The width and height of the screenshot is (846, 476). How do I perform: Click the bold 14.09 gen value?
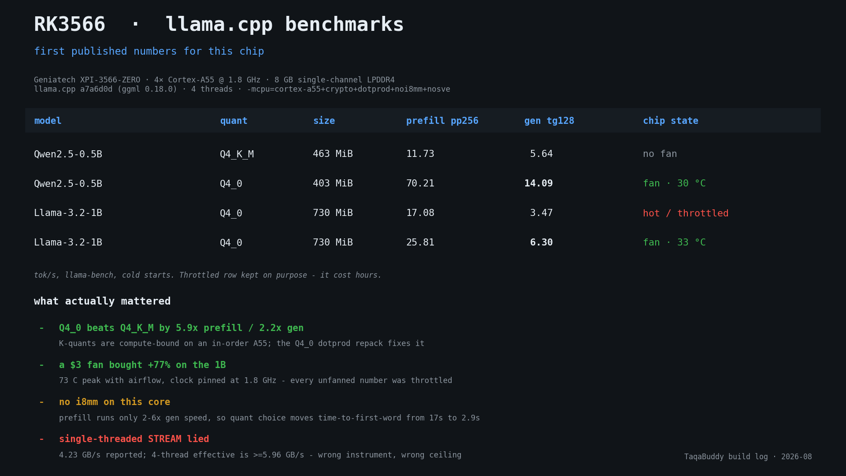tap(538, 183)
